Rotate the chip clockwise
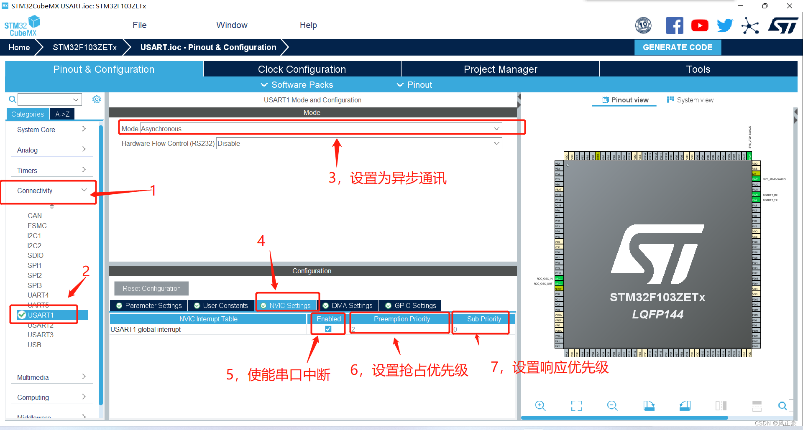 [x=649, y=405]
